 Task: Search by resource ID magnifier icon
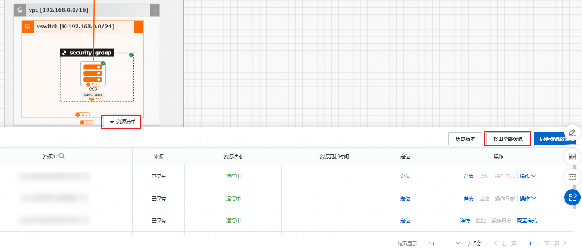[62, 156]
